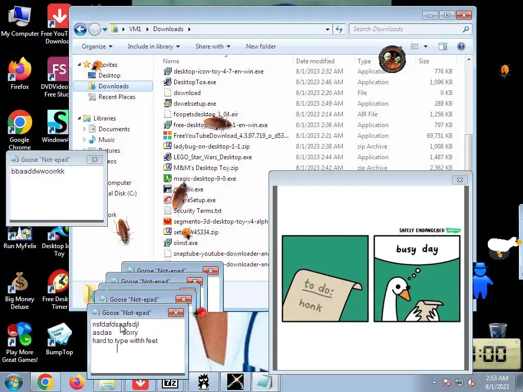This screenshot has width=523, height=392.
Task: Click the Action Center flag tray icon
Action: point(447,382)
